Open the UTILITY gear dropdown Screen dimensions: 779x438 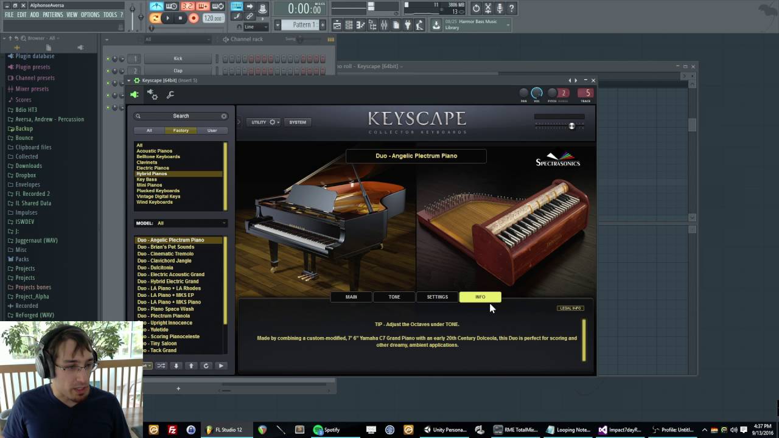[264, 122]
